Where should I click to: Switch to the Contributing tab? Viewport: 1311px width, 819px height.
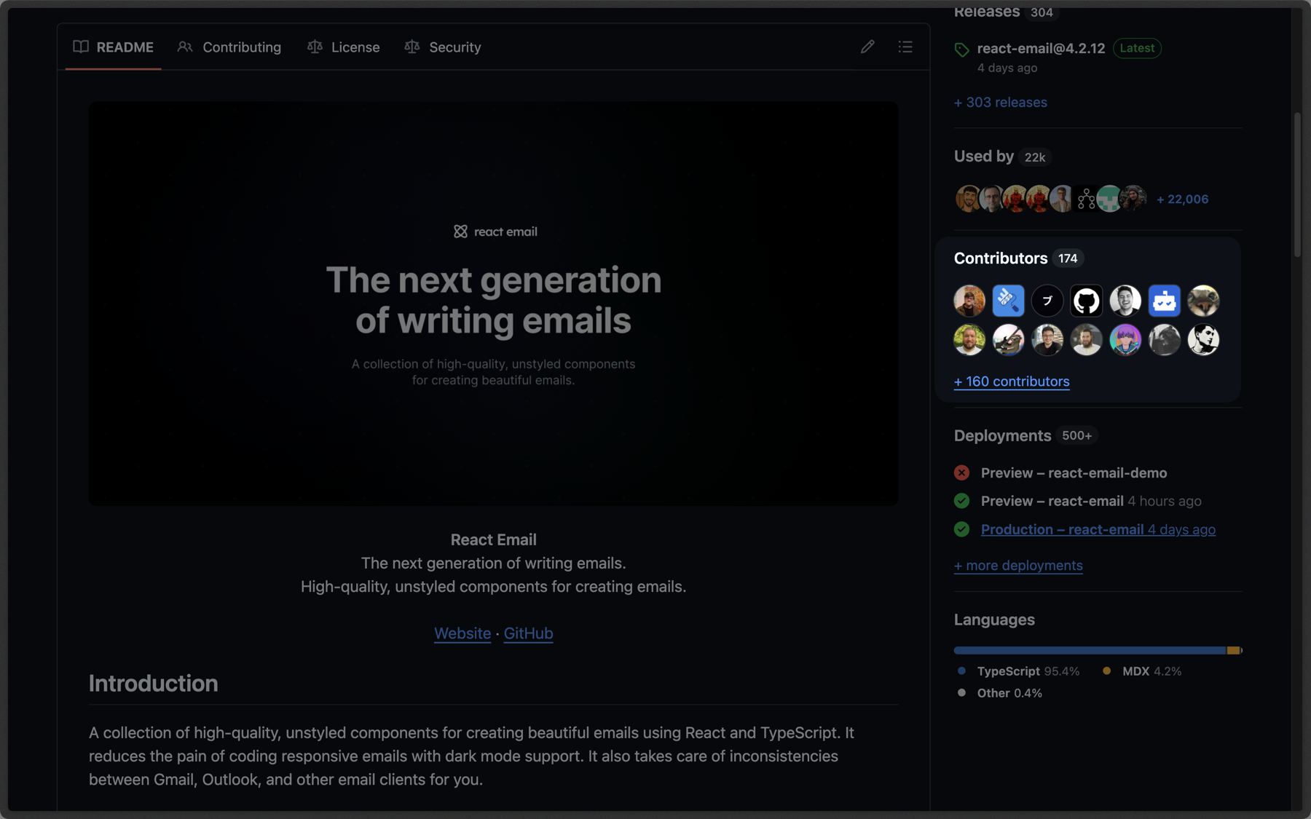(229, 47)
